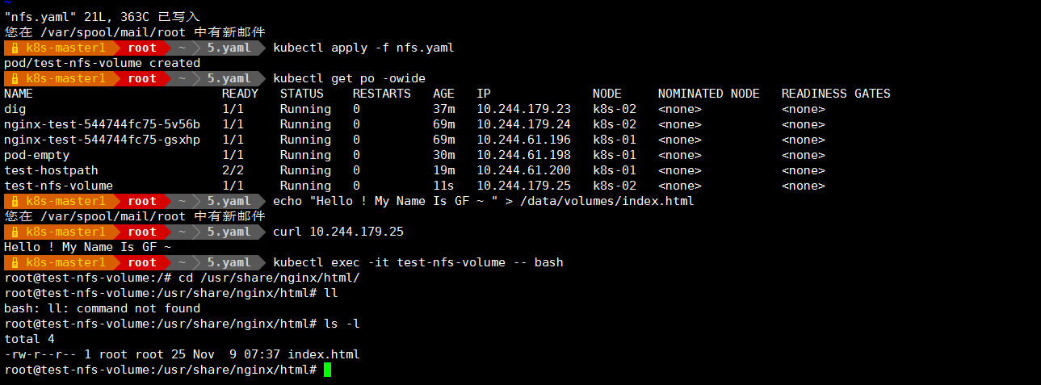Click the '5.yaml' segment of the kubectl exec prompt
1041x385 pixels.
(229, 262)
